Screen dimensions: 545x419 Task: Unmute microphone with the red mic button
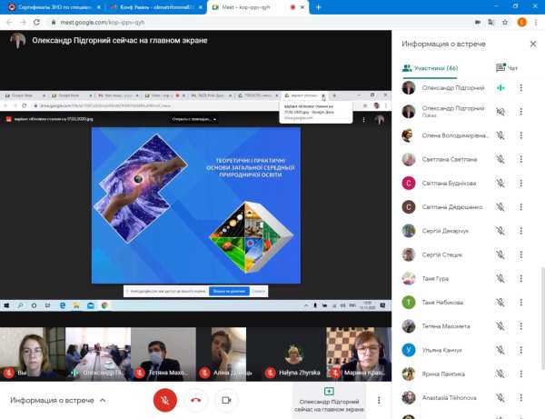coord(164,399)
